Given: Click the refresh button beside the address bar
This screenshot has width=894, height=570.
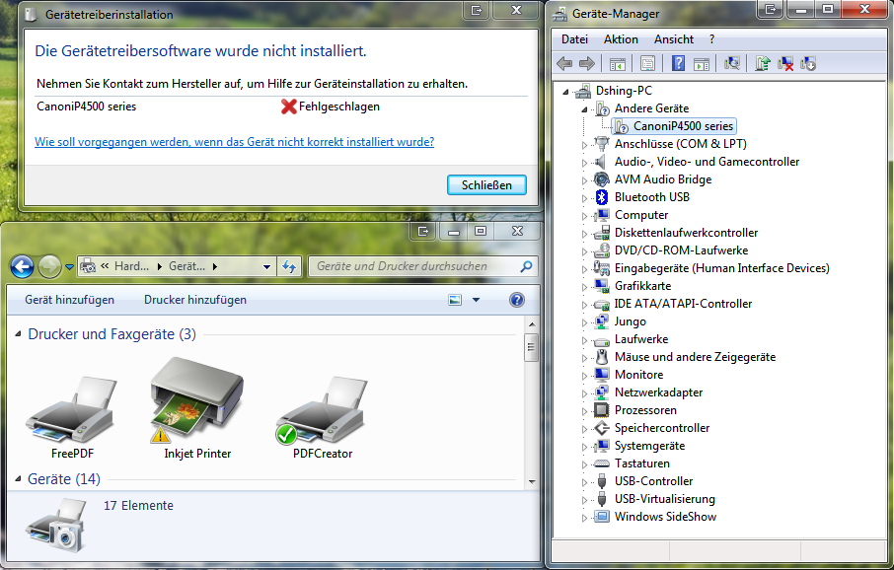Looking at the screenshot, I should [x=290, y=266].
